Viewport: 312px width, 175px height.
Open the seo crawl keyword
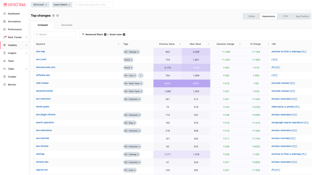[41, 59]
